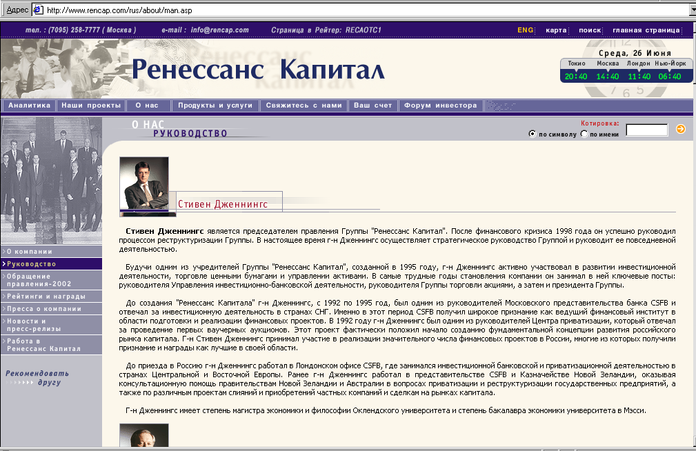The image size is (696, 451).
Task: Open the "Форум инвестора" menu
Action: click(x=440, y=106)
